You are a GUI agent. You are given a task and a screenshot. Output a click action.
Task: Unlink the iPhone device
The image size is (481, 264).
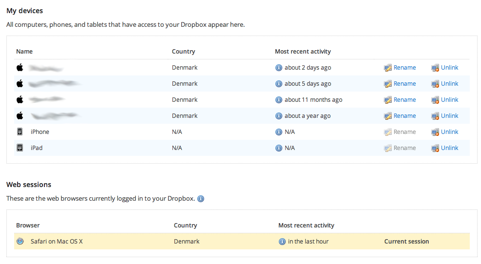[449, 132]
